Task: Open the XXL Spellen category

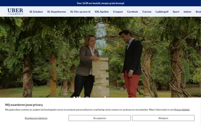Action: click(x=102, y=12)
